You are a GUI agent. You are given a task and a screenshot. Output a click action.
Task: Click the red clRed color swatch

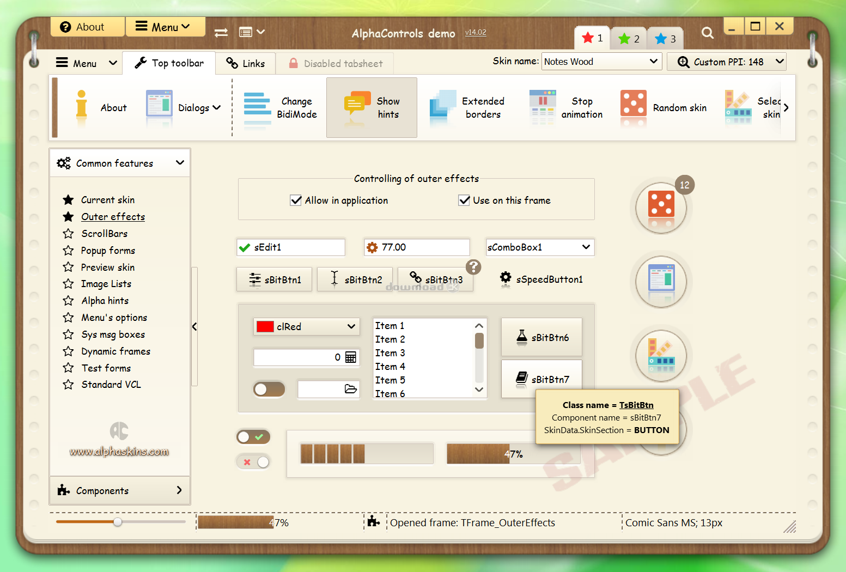coord(265,326)
